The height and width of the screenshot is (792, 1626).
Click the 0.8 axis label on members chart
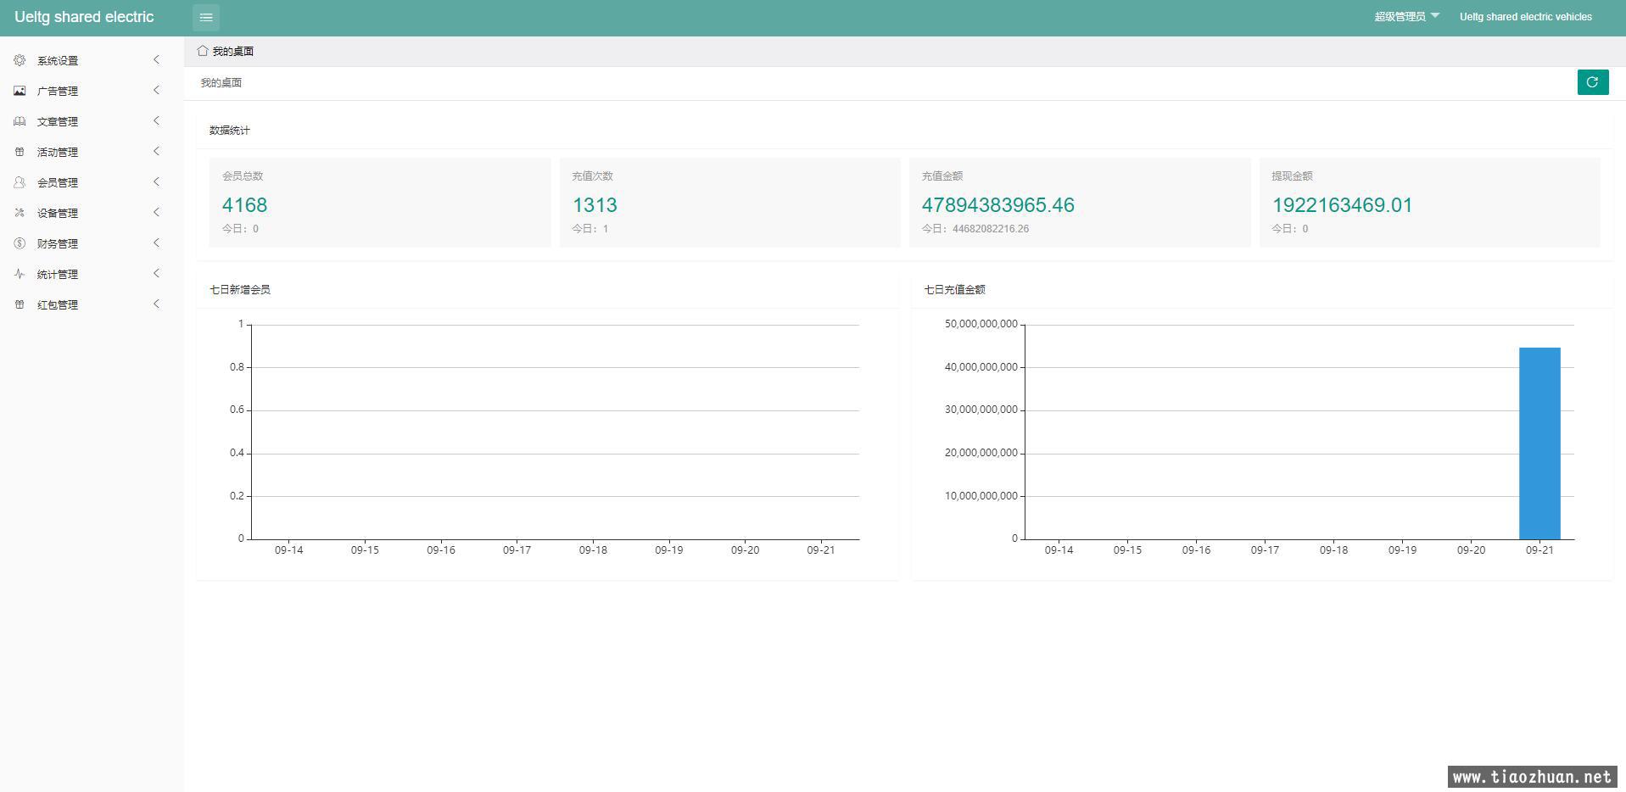237,367
